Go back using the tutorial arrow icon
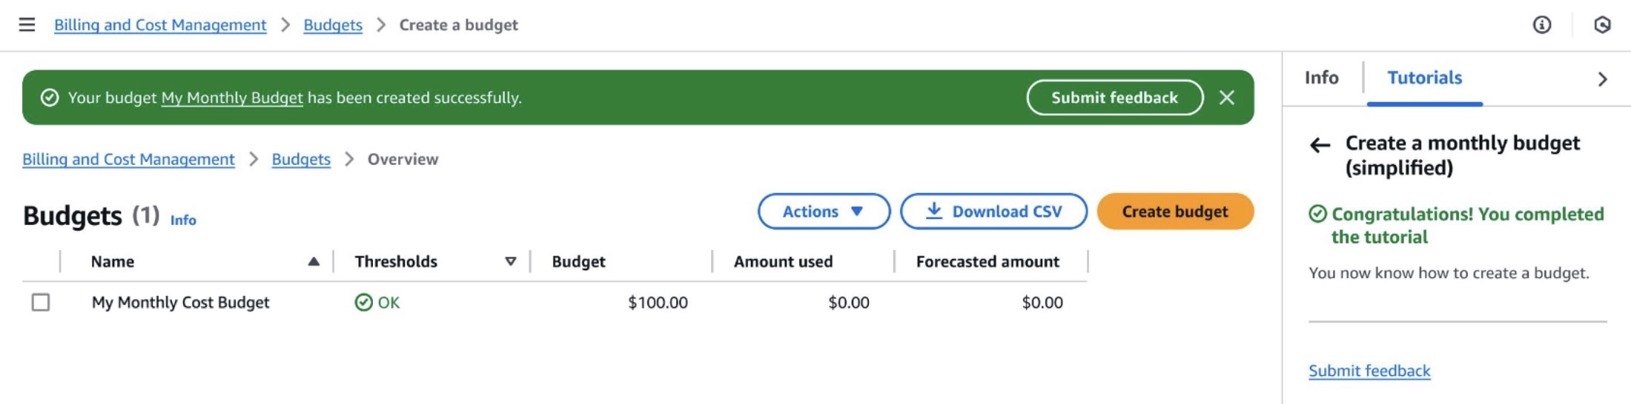This screenshot has height=404, width=1631. pyautogui.click(x=1320, y=145)
